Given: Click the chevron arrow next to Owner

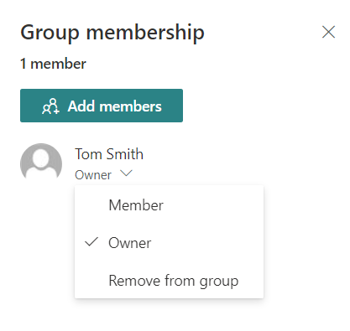Looking at the screenshot, I should [126, 173].
